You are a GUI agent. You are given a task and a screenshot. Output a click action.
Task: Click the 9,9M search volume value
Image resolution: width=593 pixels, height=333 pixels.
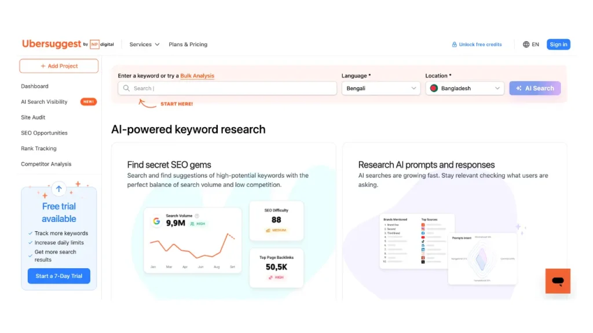175,223
